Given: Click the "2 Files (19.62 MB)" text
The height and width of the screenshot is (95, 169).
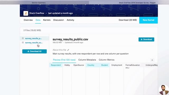Looking at the screenshot, I should coord(32,30).
